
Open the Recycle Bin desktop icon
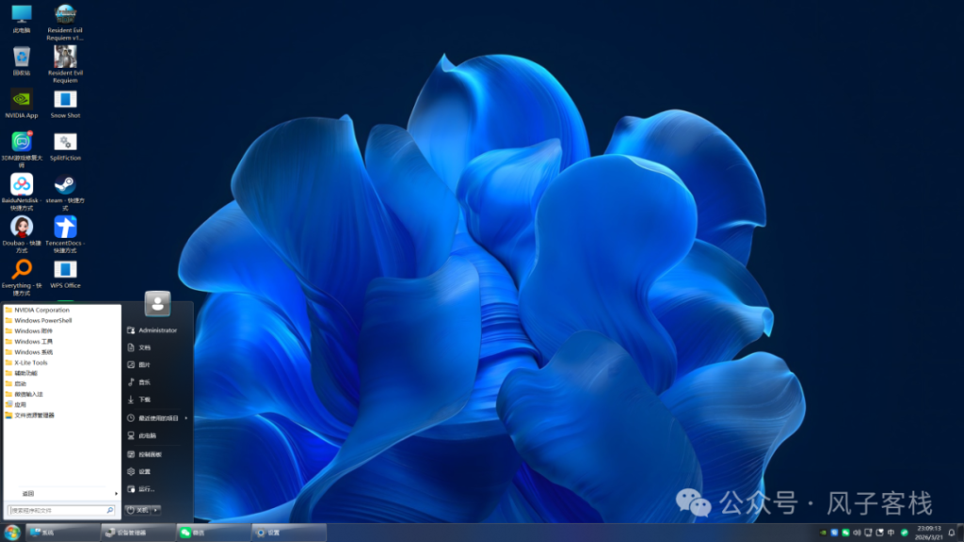coord(21,56)
